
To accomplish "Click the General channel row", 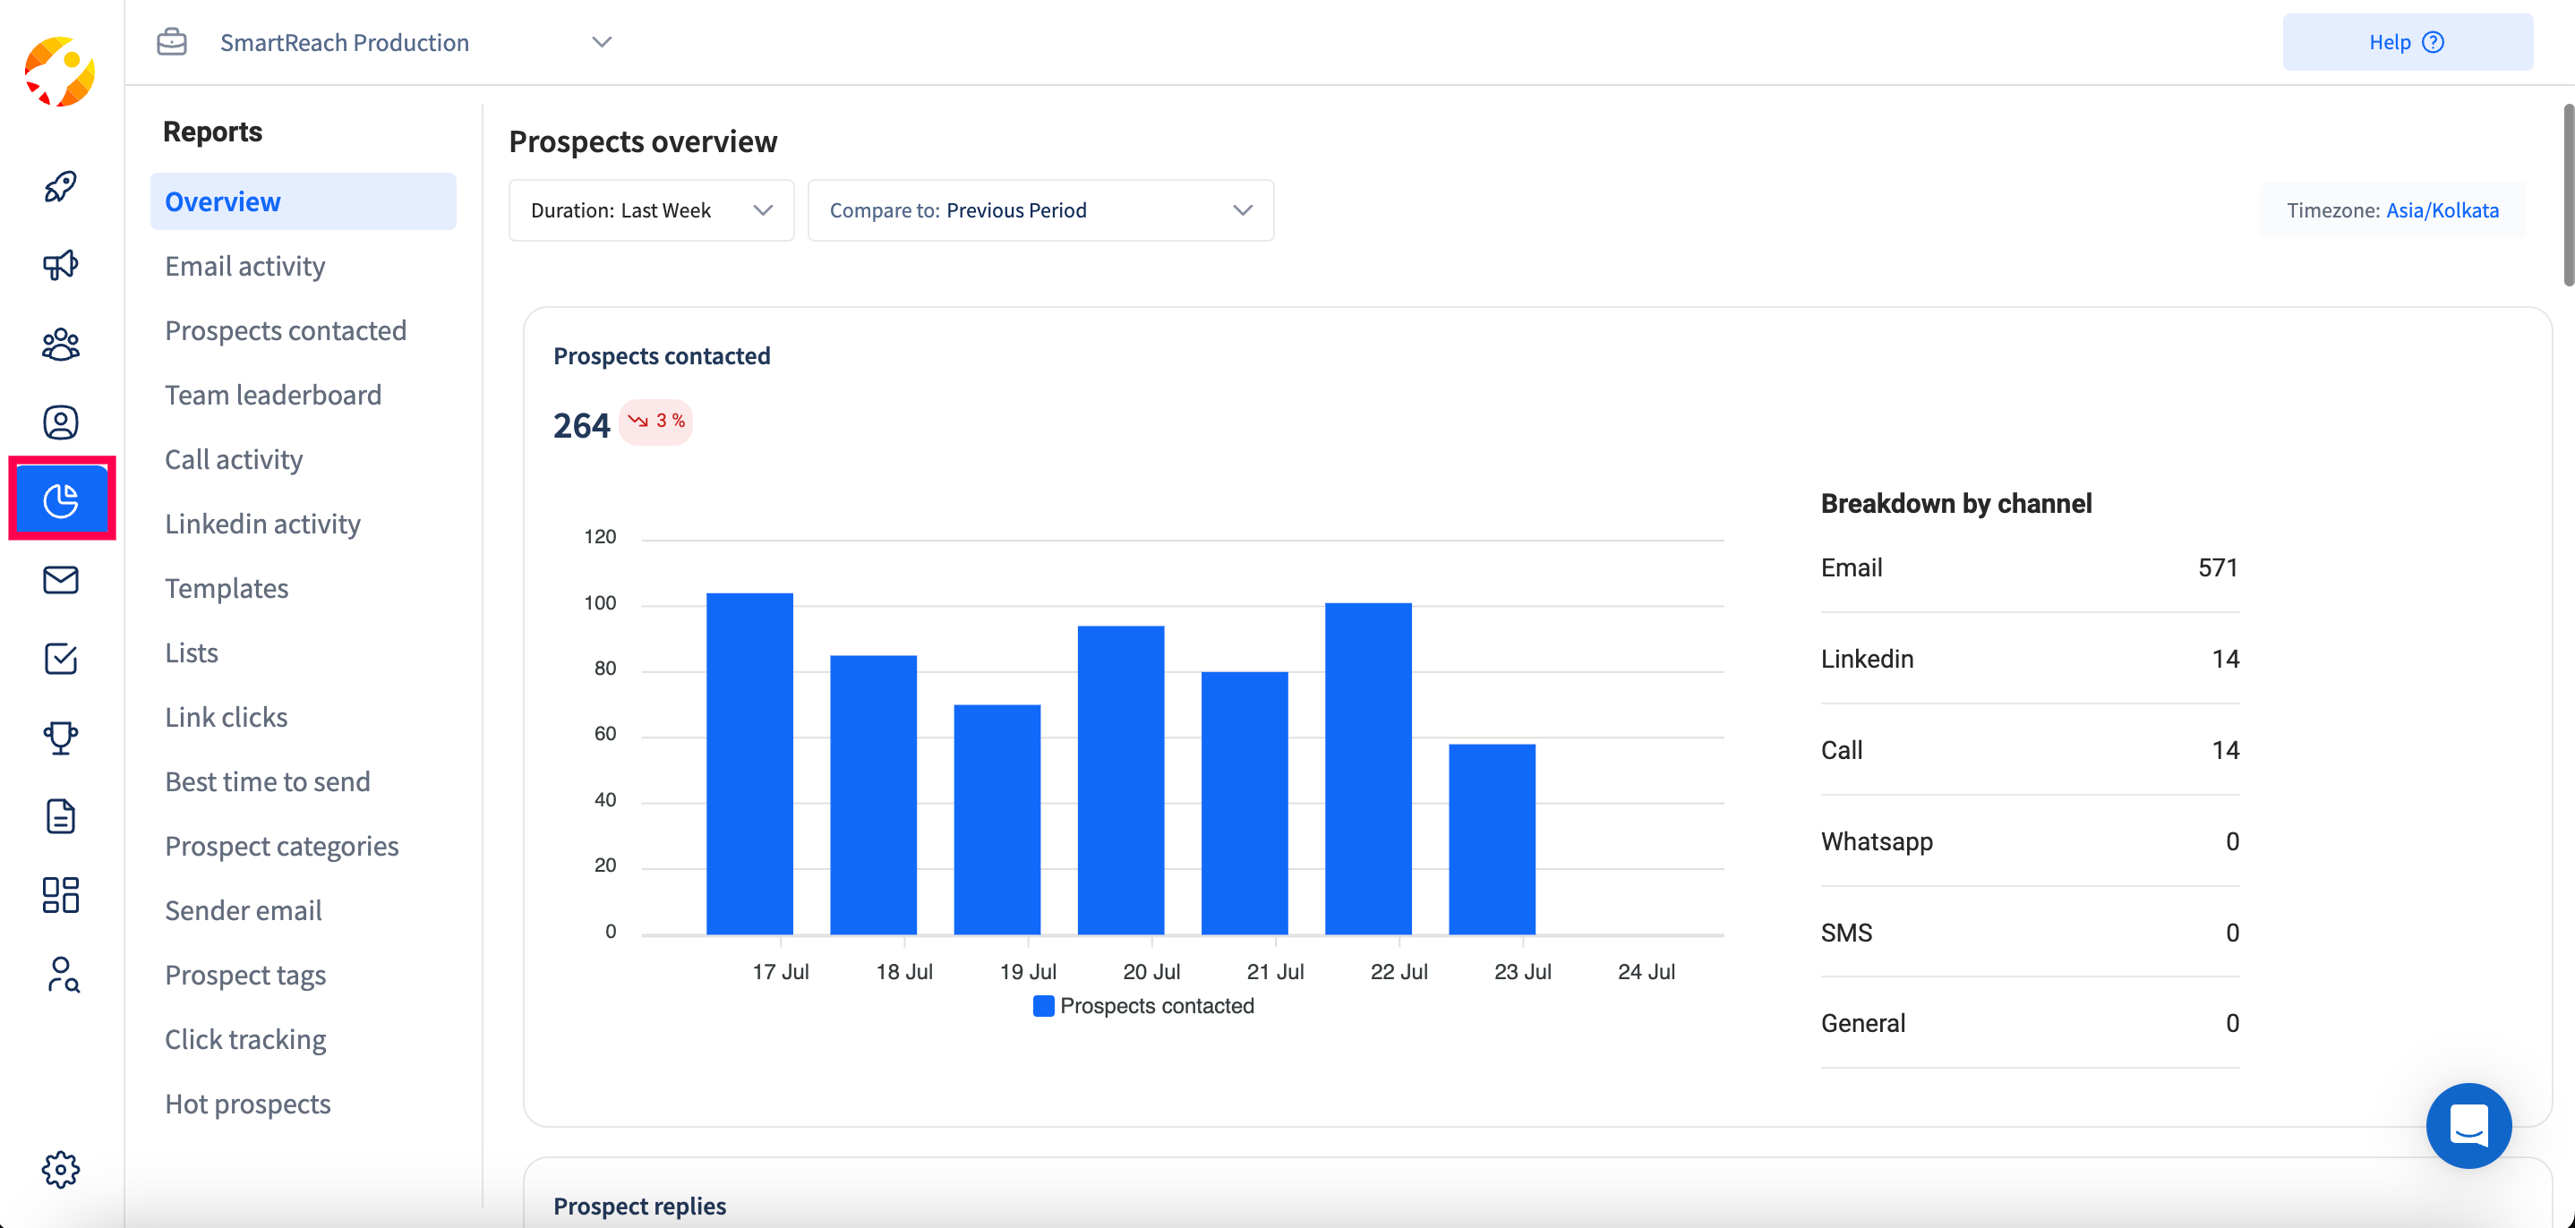I will coord(2029,1023).
